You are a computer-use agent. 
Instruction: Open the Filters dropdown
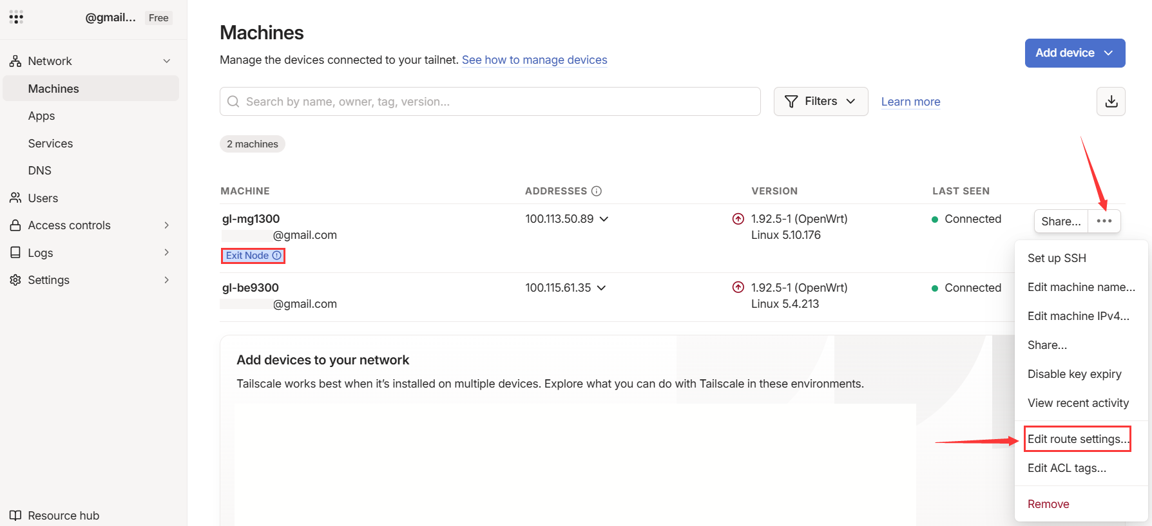821,102
